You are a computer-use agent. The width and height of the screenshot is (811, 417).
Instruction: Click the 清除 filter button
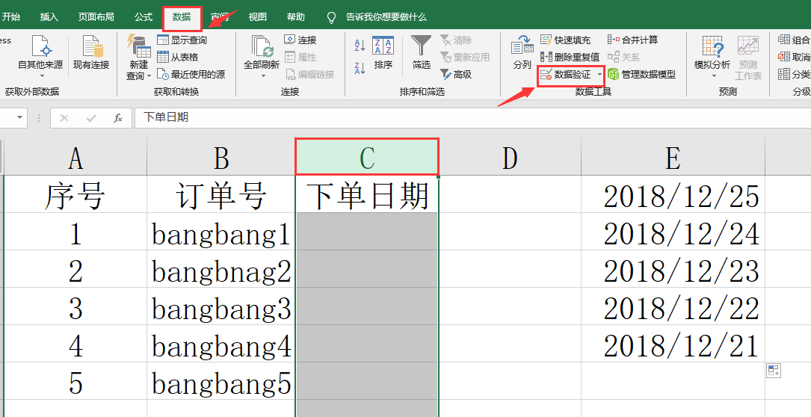pos(456,40)
